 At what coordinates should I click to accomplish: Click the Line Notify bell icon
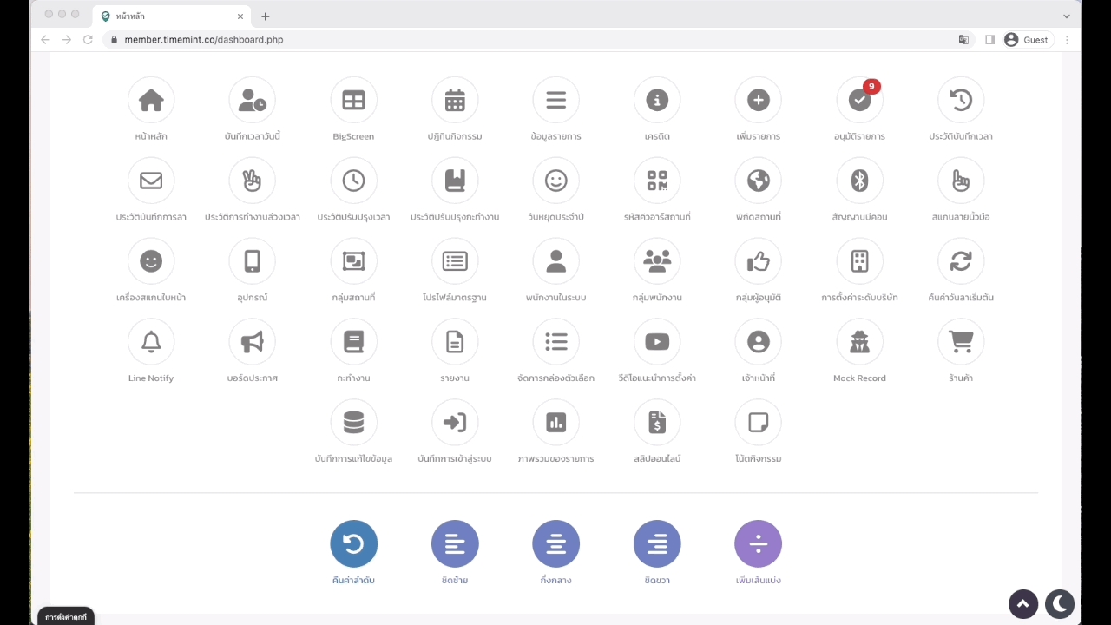(151, 342)
